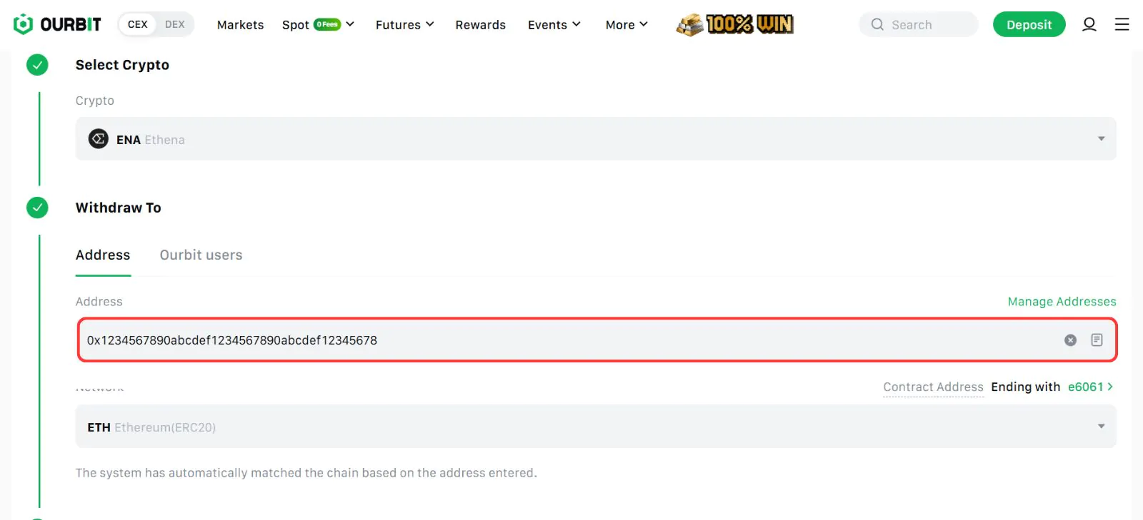
Task: Select the Ourbit users tab
Action: (201, 255)
